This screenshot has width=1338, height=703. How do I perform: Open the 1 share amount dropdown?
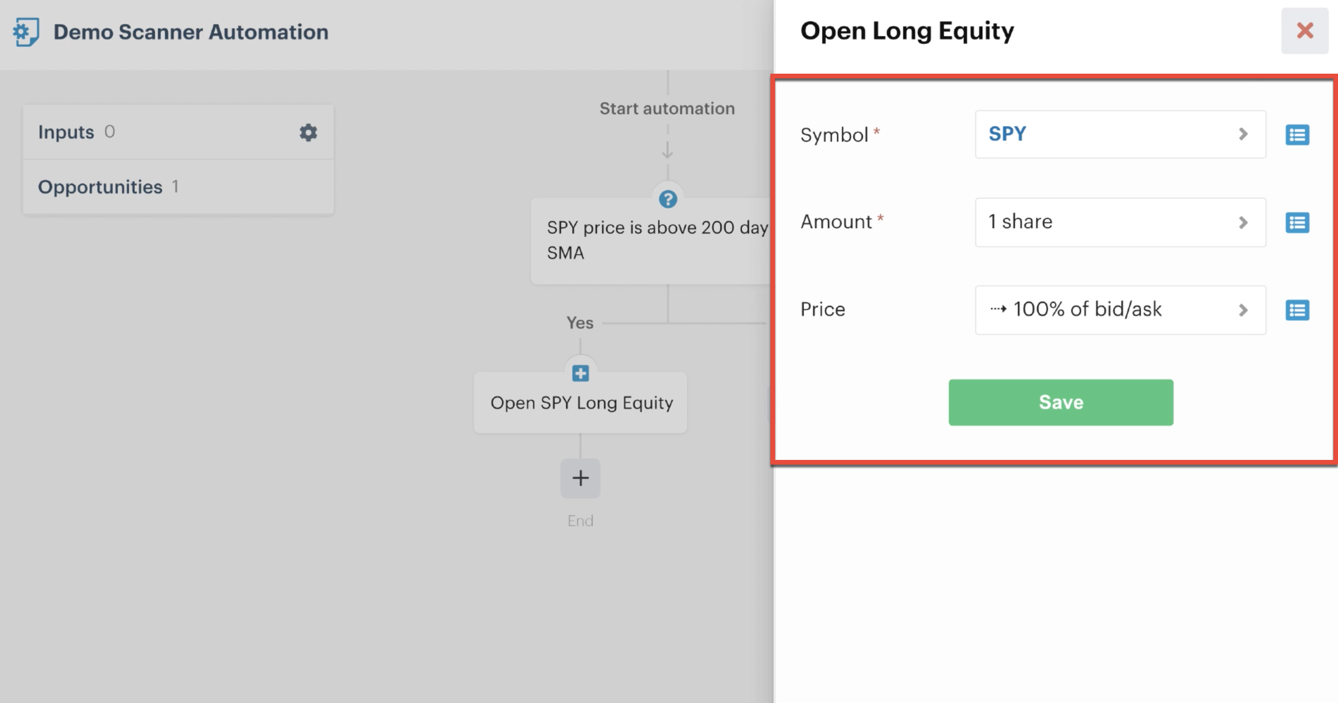[x=1120, y=222]
